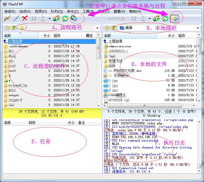Viewport: 204px width, 182px height.
Task: Click the remote pane up-folder icon
Action: (14, 28)
